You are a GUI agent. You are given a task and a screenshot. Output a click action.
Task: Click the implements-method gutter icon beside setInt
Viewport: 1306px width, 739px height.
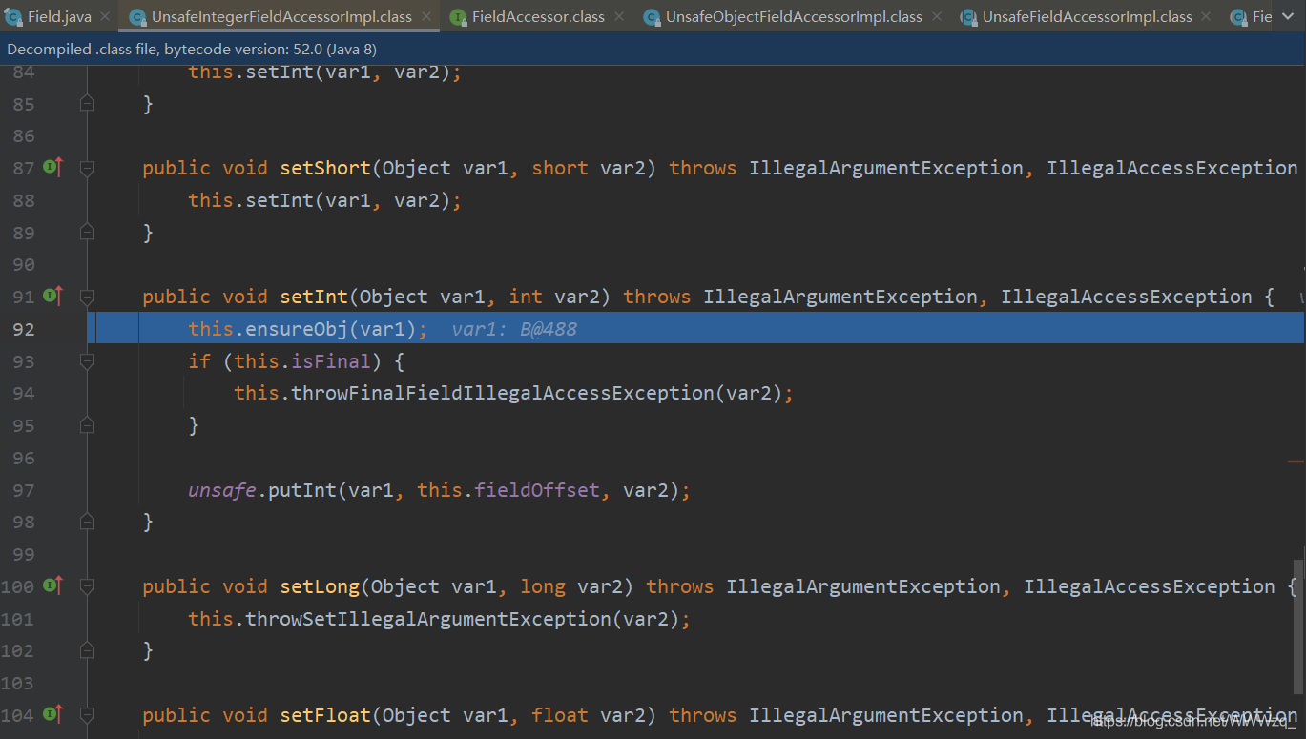coord(52,297)
